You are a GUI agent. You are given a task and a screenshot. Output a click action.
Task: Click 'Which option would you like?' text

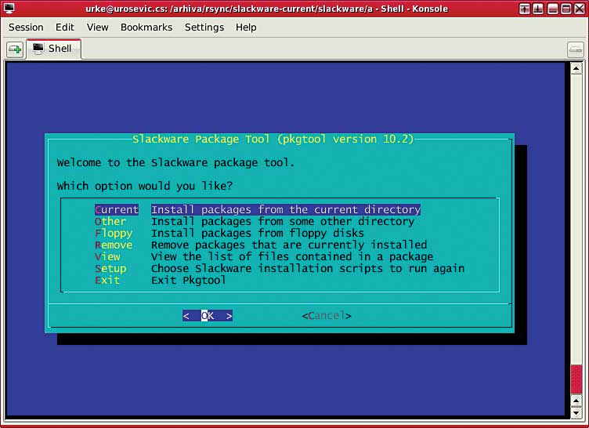[x=145, y=186]
